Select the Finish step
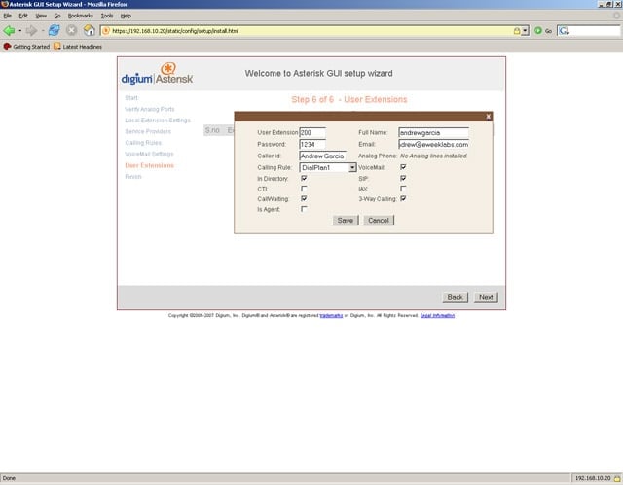Screen dimensions: 623x485 point(133,177)
